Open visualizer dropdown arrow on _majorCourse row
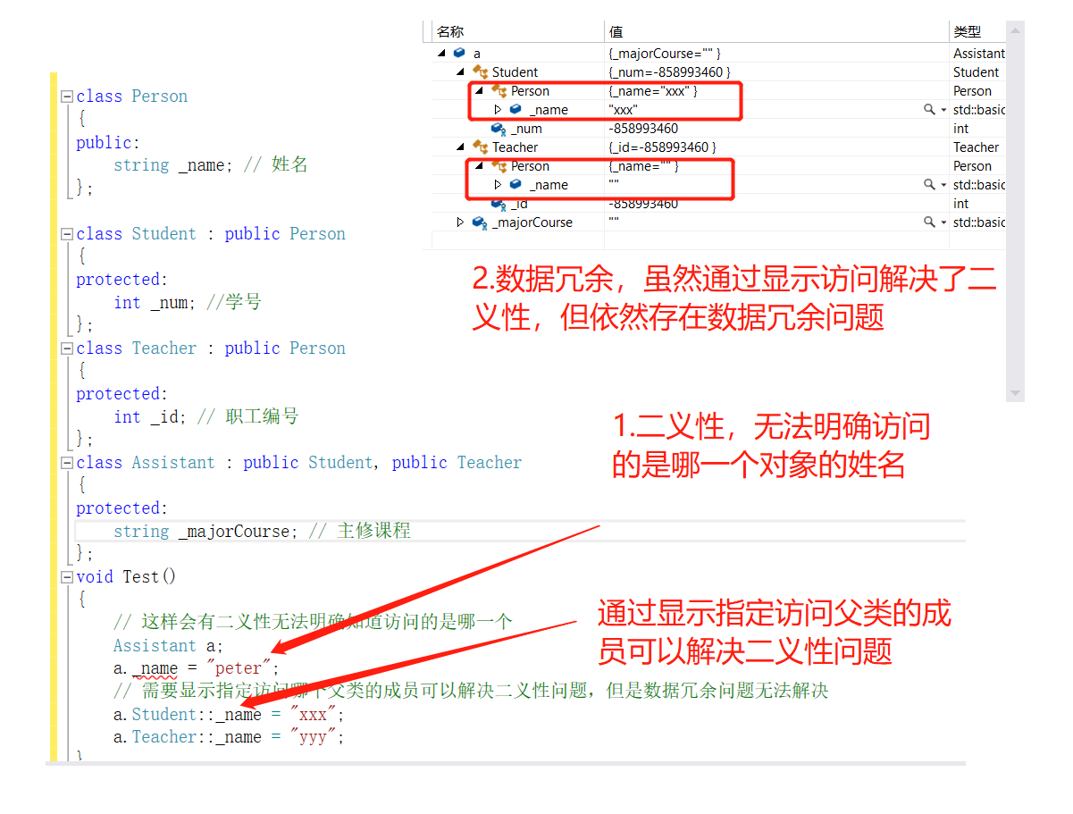 click(x=943, y=222)
